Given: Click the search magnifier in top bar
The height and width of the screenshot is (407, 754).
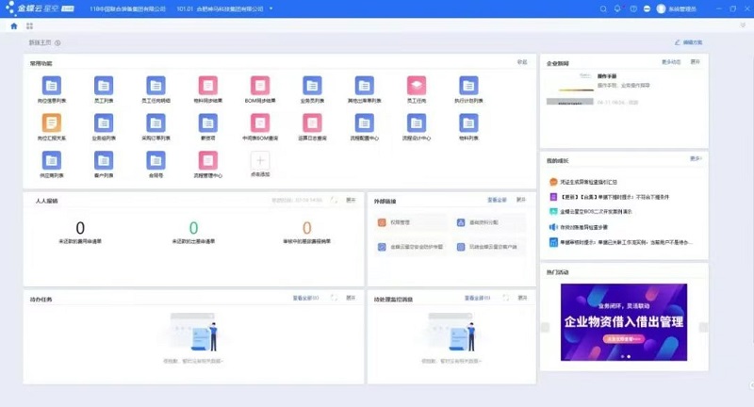Looking at the screenshot, I should pyautogui.click(x=603, y=8).
